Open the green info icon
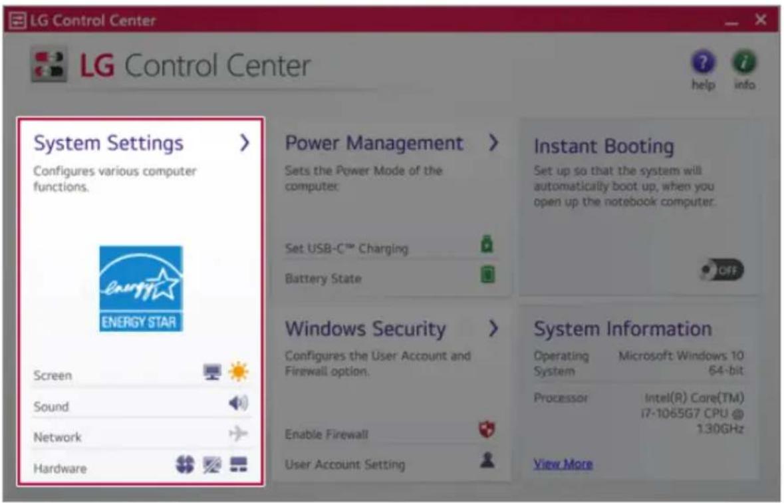Screen dimensions: 784x503 click(744, 62)
